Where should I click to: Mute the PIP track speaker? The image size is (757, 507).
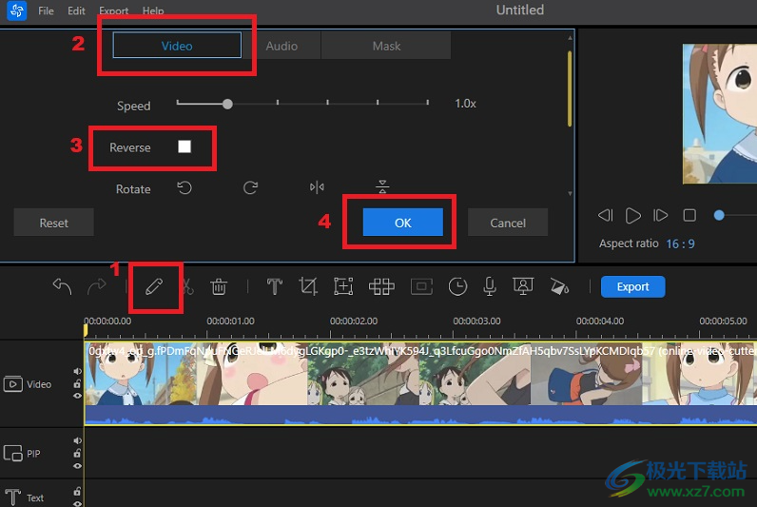pyautogui.click(x=77, y=440)
